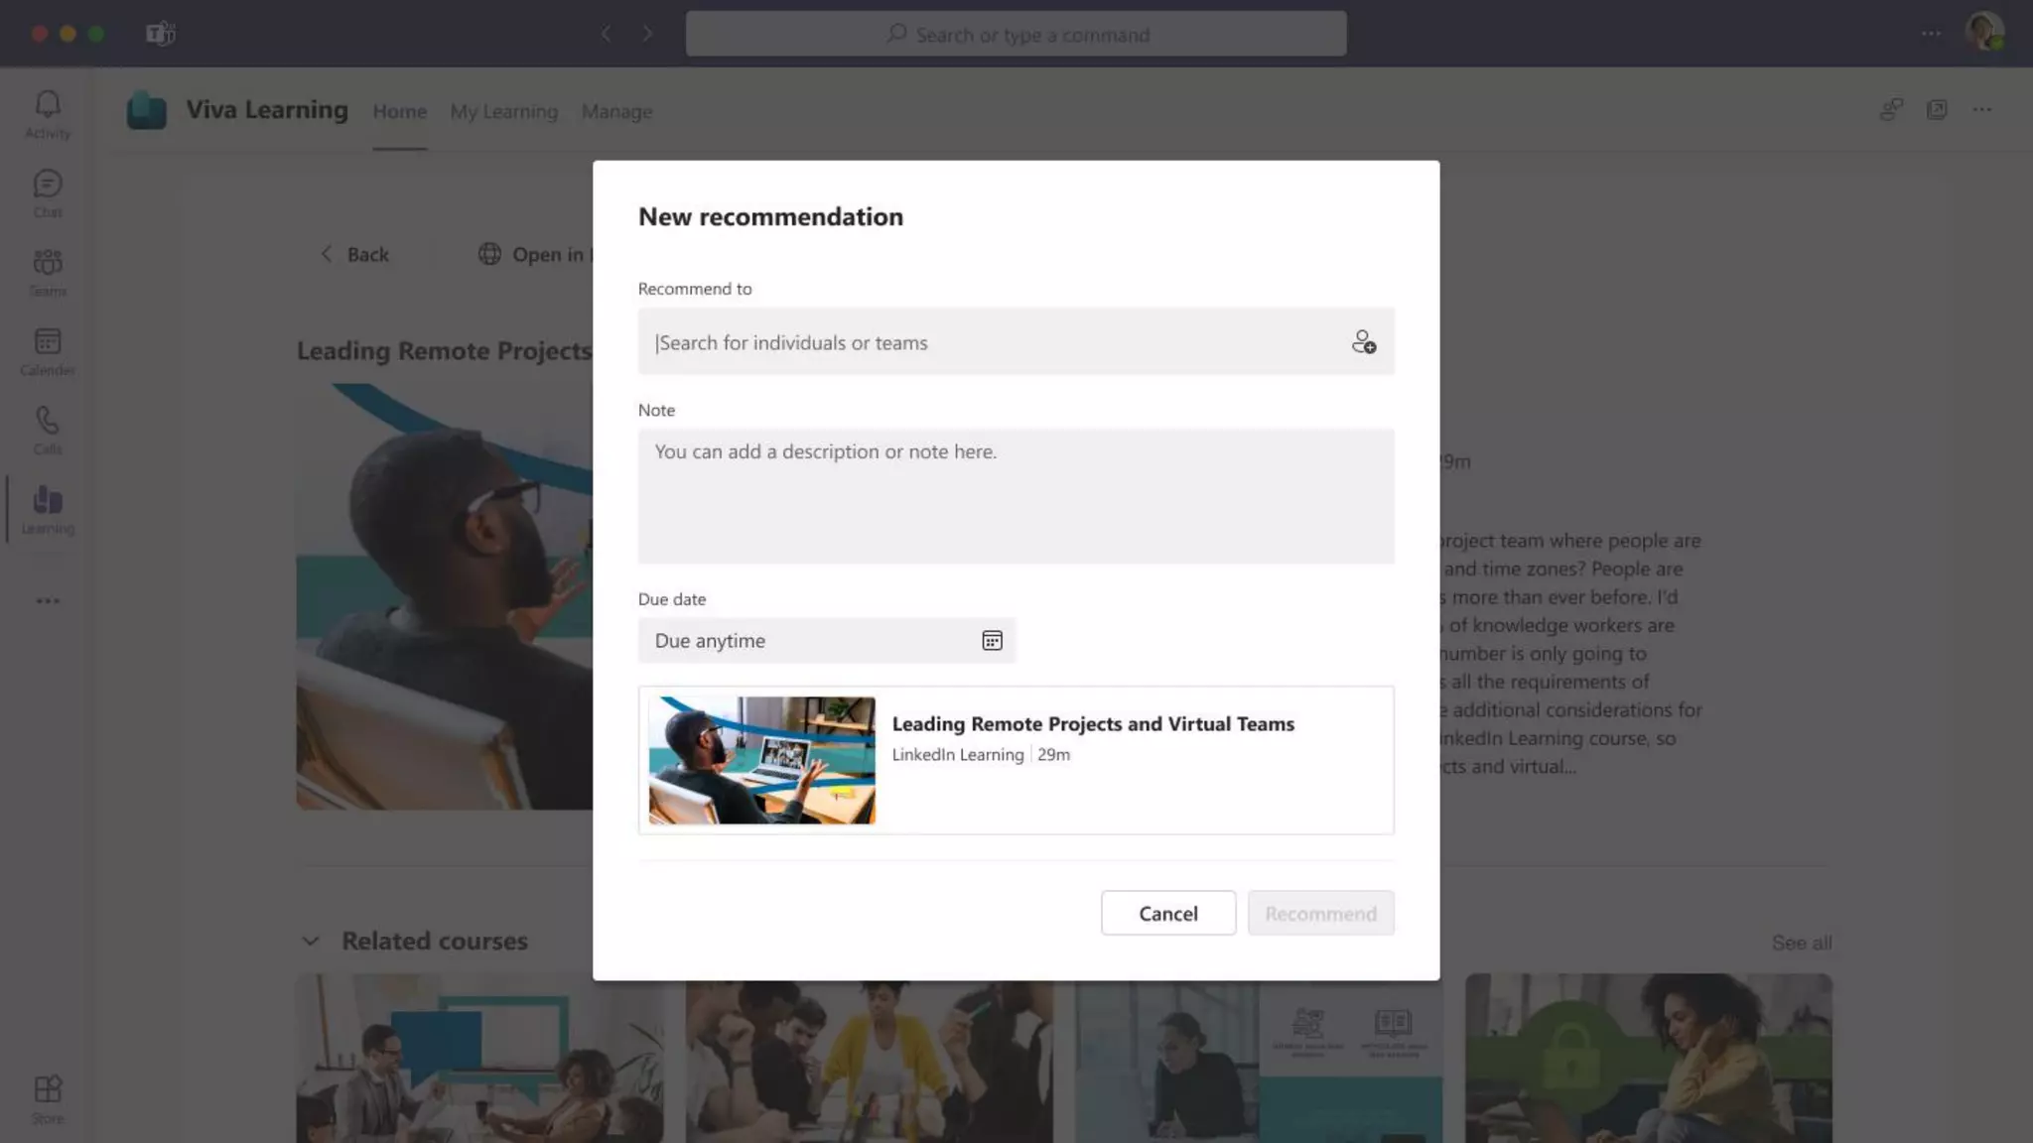Click the Leading Remote Projects course thumbnail
2033x1143 pixels.
(x=761, y=760)
